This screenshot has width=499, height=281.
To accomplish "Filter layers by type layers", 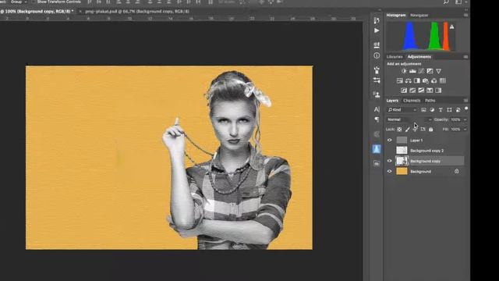I will 441,110.
